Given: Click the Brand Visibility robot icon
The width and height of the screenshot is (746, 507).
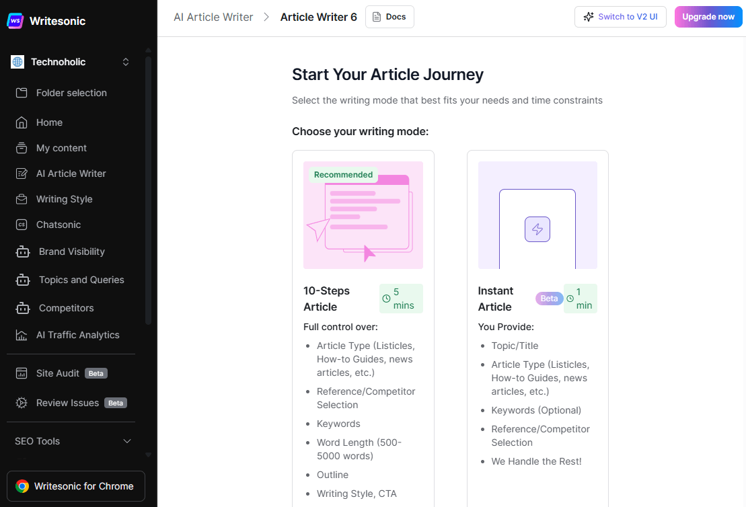Looking at the screenshot, I should (23, 251).
